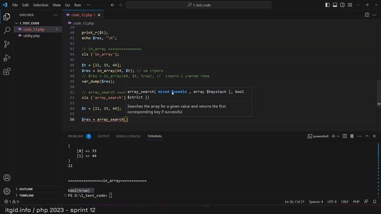381x214 pixels.
Task: Open Customize Layout options
Action: click(x=350, y=5)
